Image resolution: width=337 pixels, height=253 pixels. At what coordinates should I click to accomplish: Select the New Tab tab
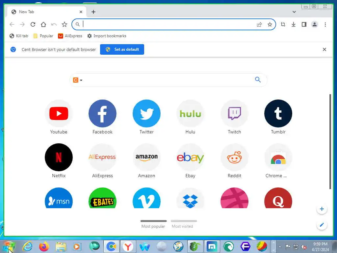click(x=46, y=12)
